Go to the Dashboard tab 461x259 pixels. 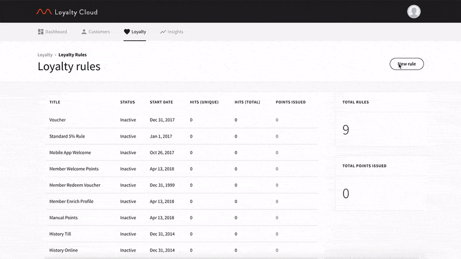[52, 32]
